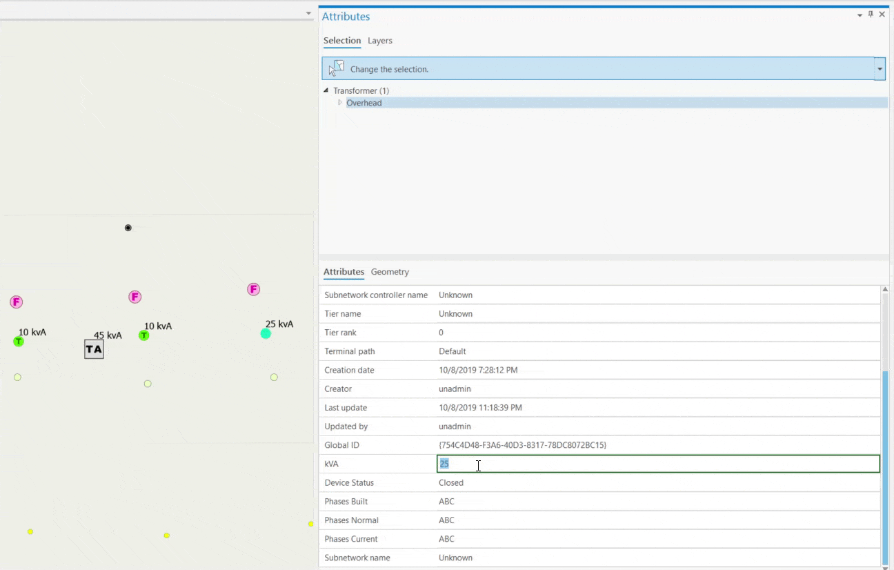Click the middle small yellow dot on the map
The image size is (894, 570).
[166, 535]
